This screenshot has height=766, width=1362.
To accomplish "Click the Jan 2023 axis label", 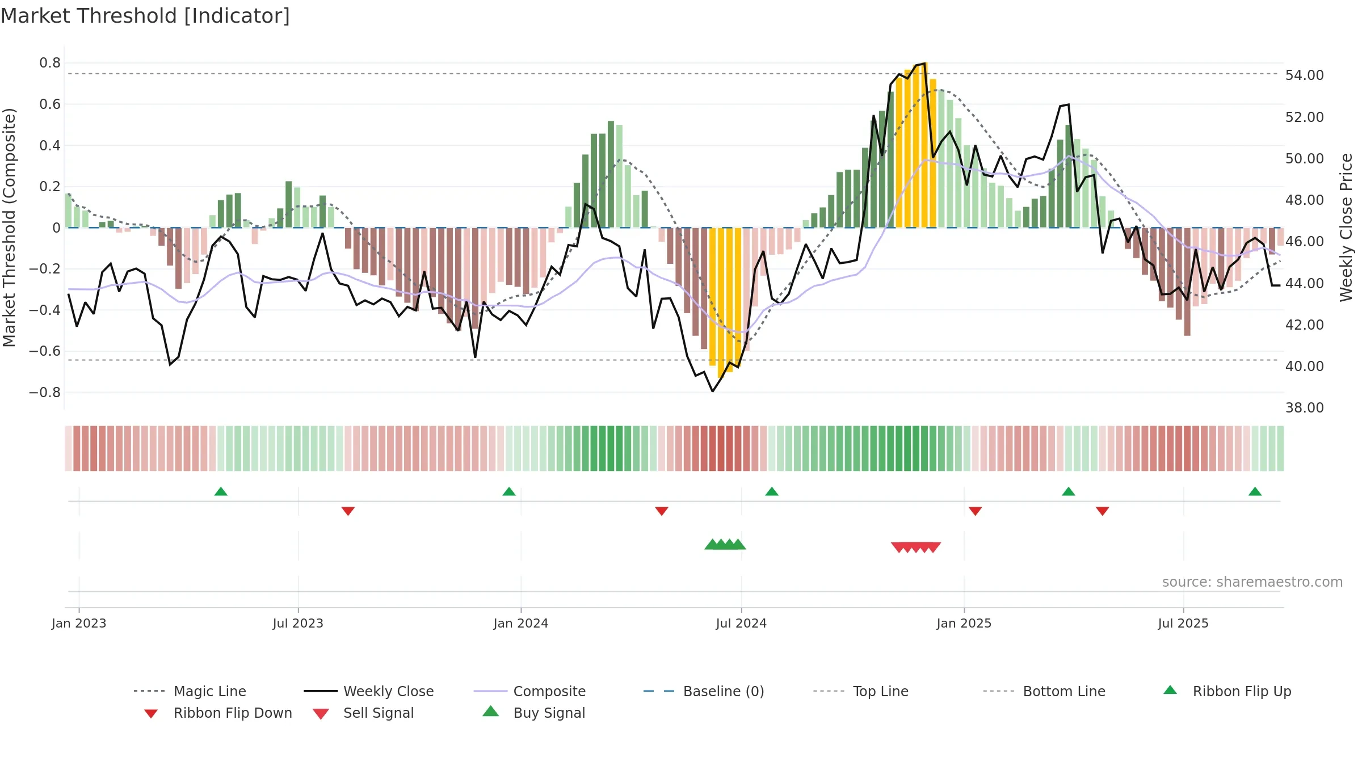I will tap(79, 624).
